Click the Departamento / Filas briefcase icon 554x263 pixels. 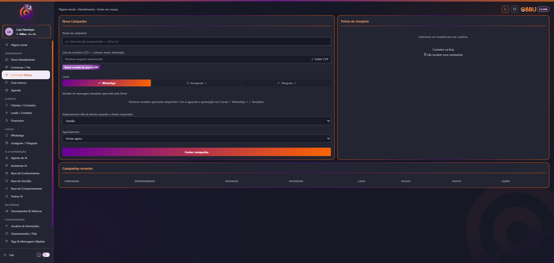7,234
